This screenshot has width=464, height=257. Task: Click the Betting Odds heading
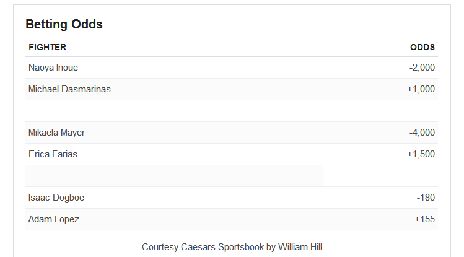[x=64, y=24]
